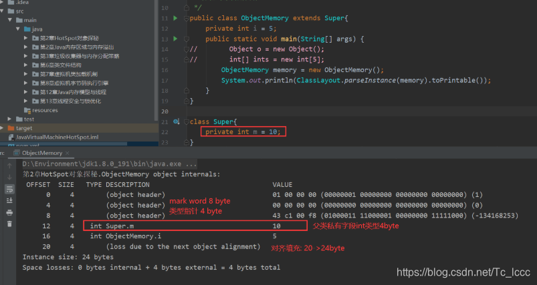Screen dimensions: 537x285
Task: Run main method from line 13 gutter
Action: (175, 39)
